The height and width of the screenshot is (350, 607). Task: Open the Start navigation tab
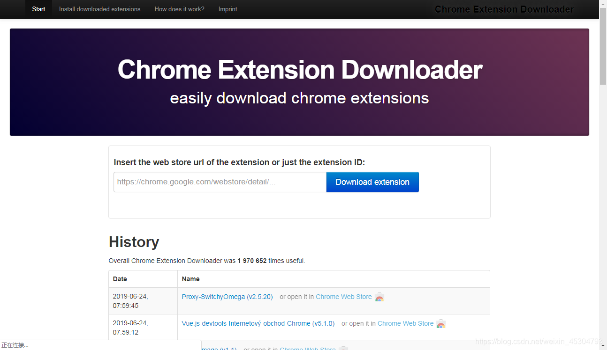tap(38, 9)
